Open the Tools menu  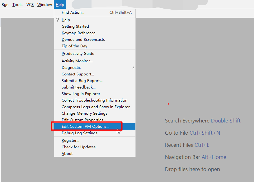pyautogui.click(x=17, y=5)
